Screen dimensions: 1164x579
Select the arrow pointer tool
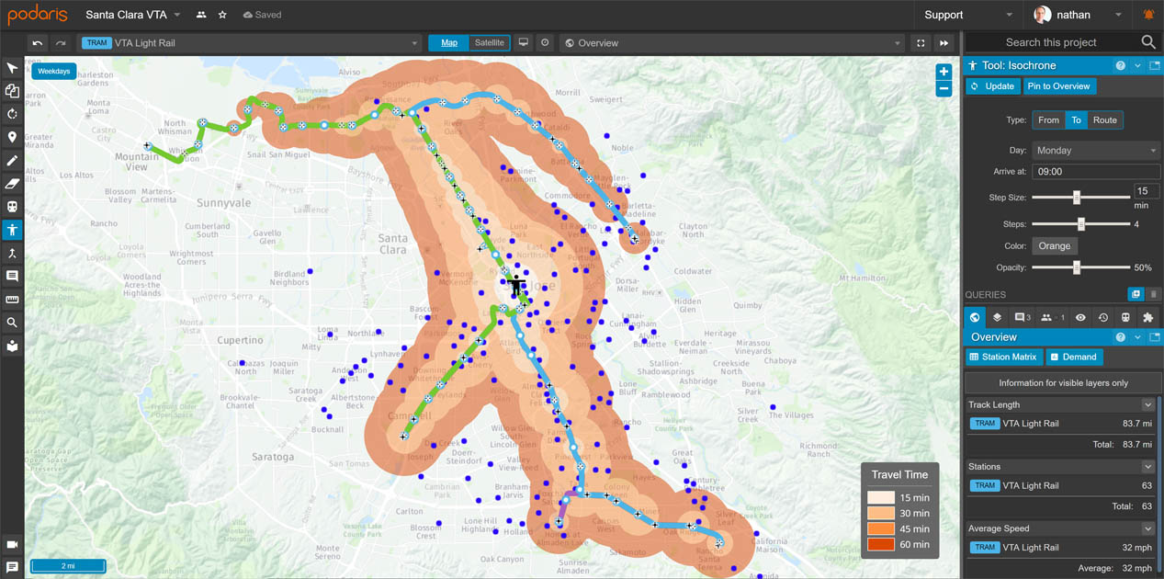pyautogui.click(x=12, y=68)
